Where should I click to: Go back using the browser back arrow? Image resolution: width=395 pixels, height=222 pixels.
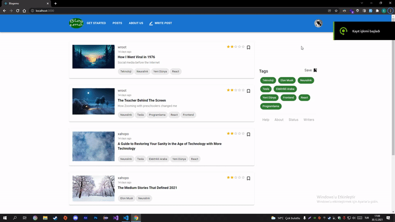pyautogui.click(x=4, y=10)
